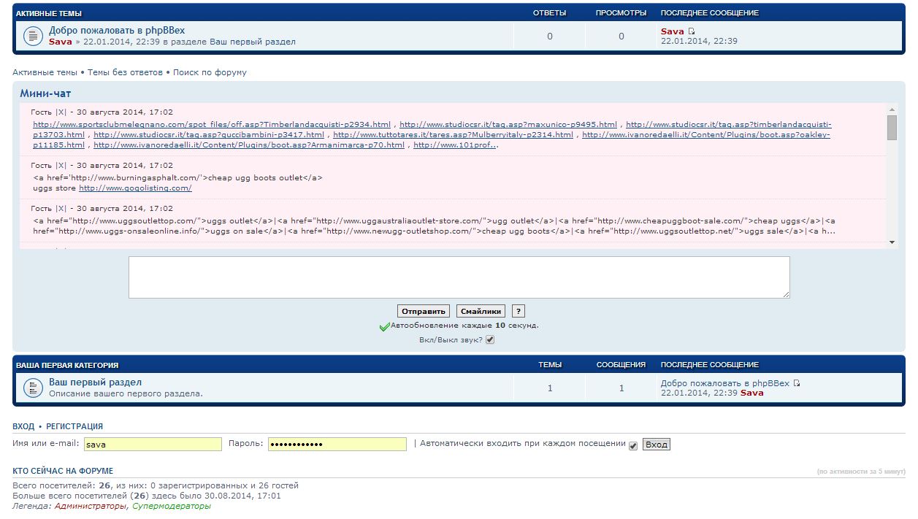Focus the mini-chat message text area

coord(459,277)
